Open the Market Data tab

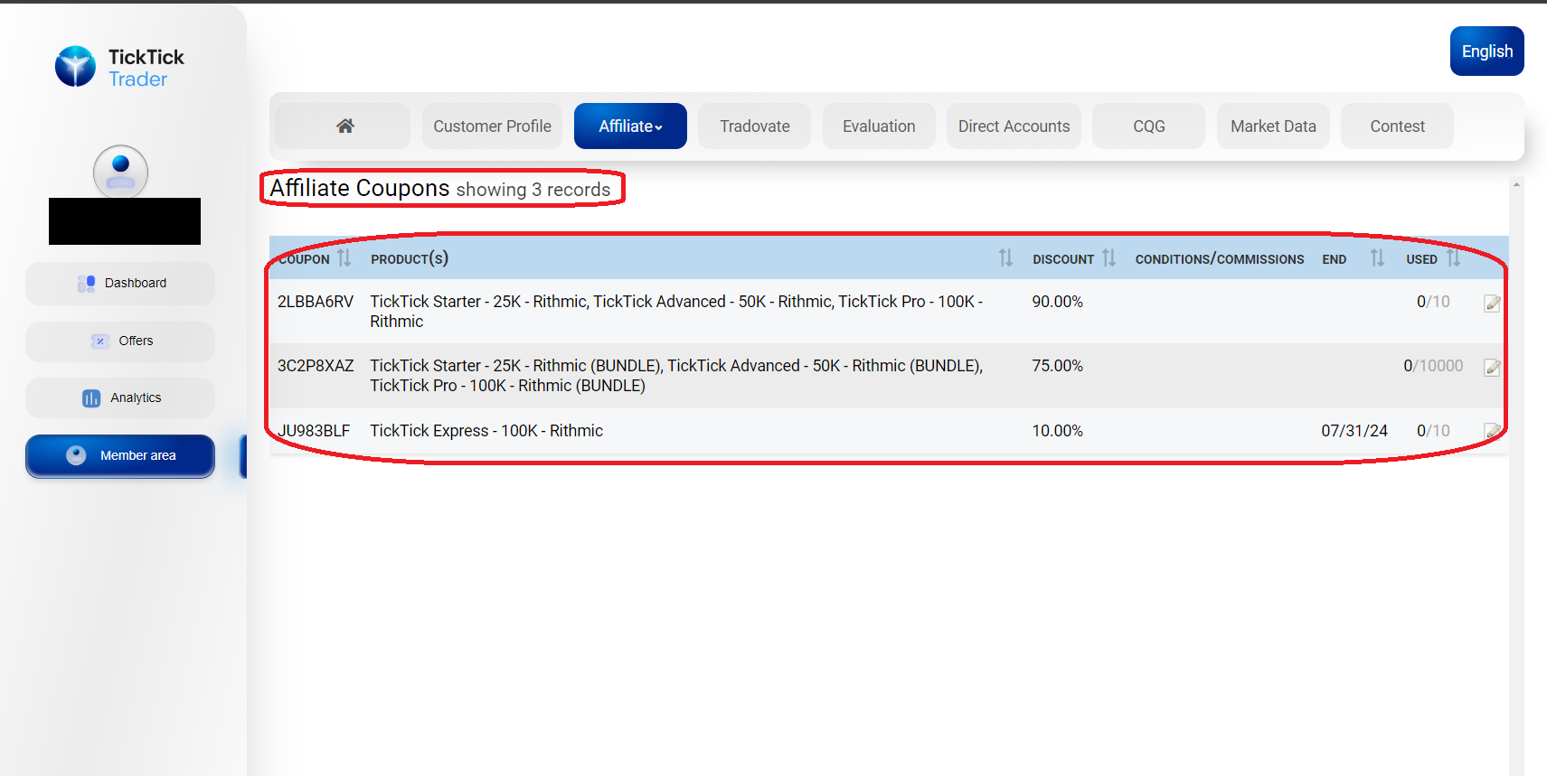coord(1273,126)
